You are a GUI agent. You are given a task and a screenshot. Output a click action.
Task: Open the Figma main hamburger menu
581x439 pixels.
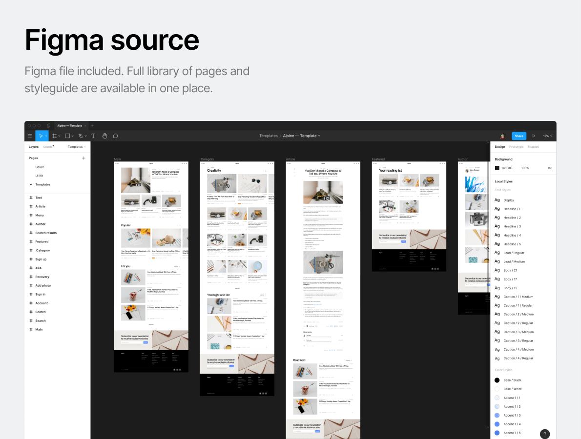click(x=30, y=136)
